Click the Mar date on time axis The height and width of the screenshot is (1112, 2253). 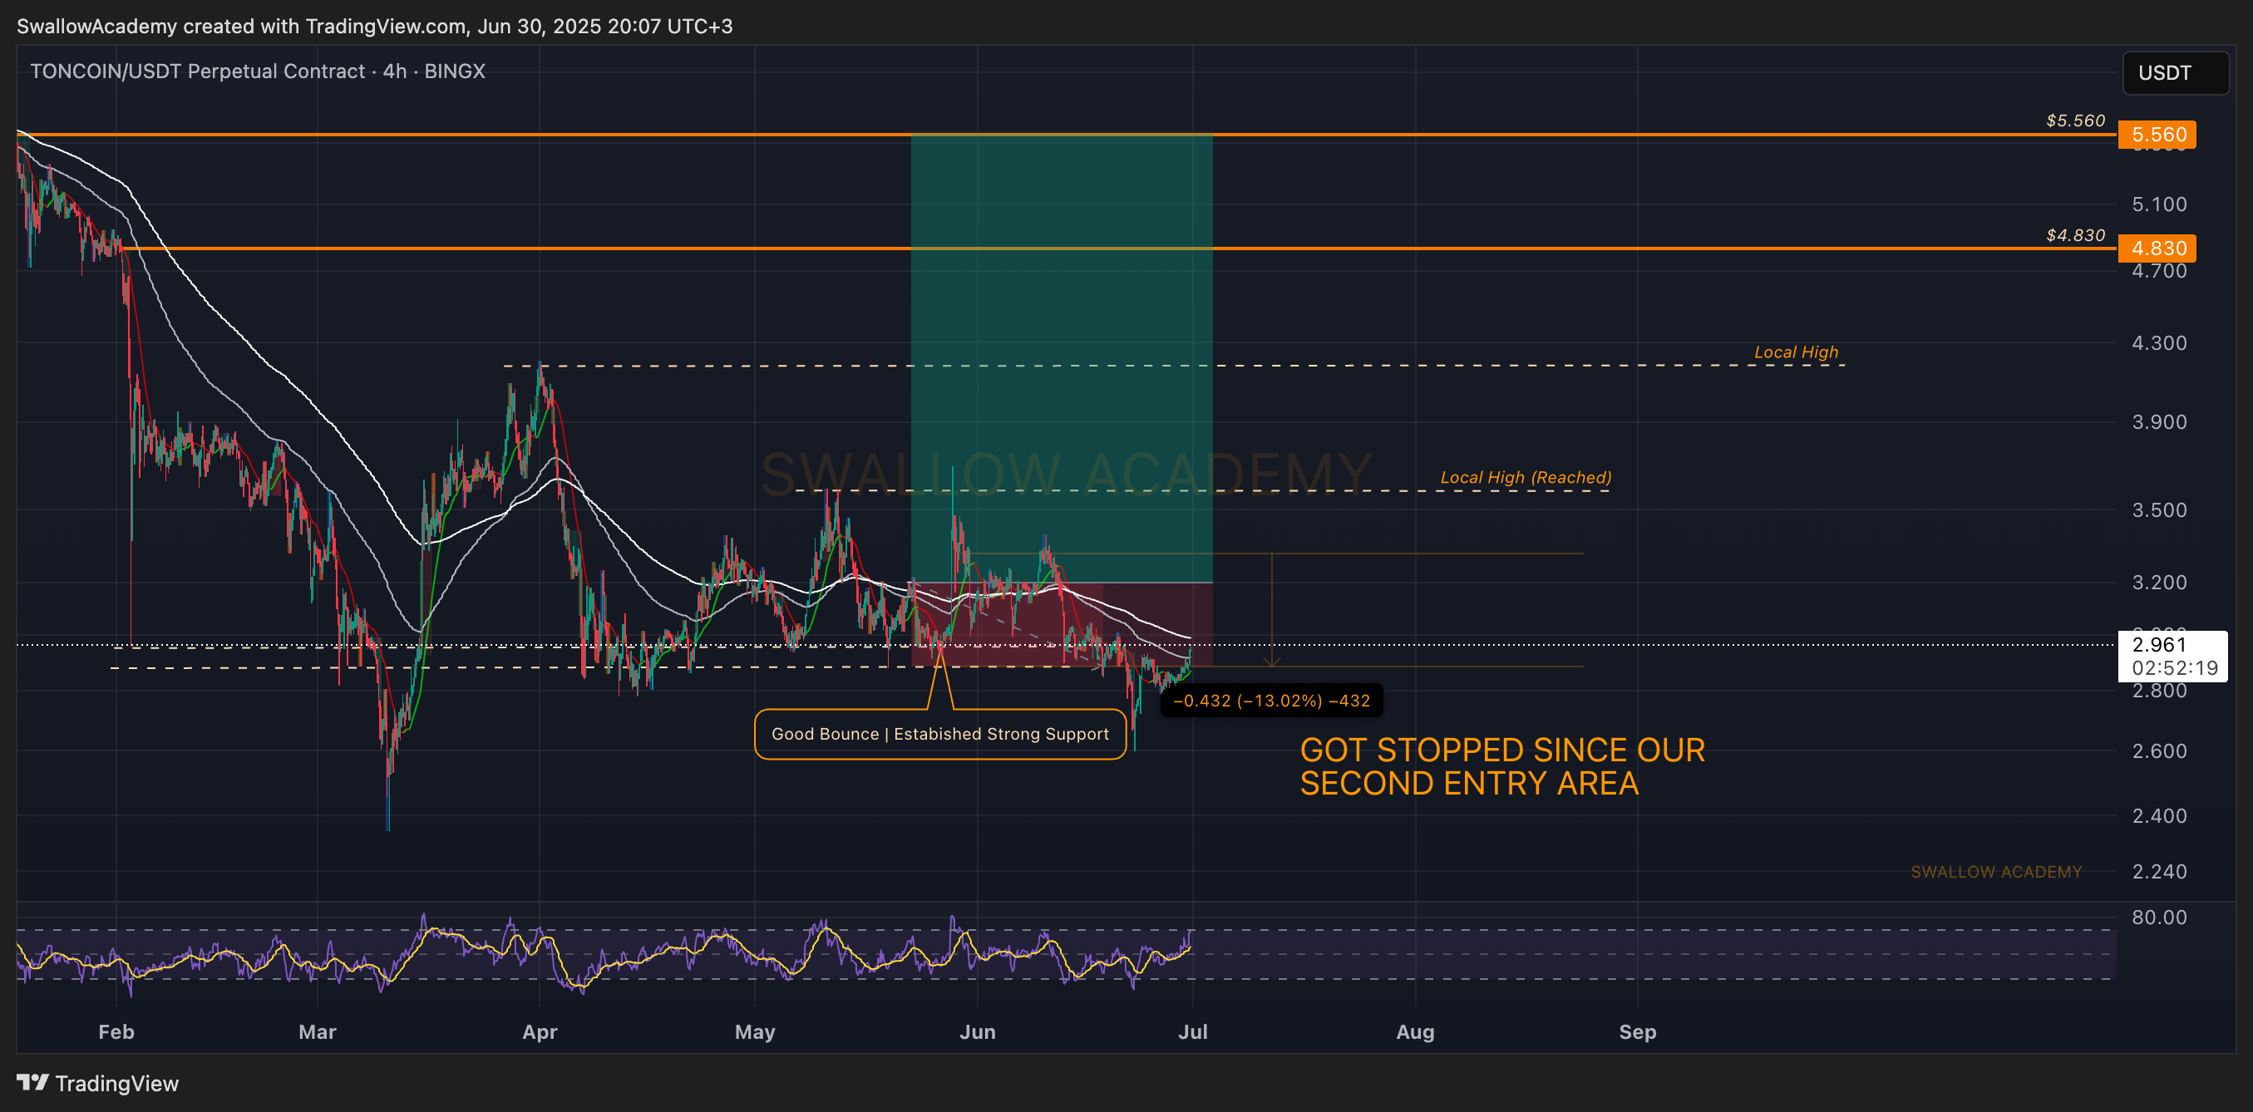click(x=318, y=1031)
